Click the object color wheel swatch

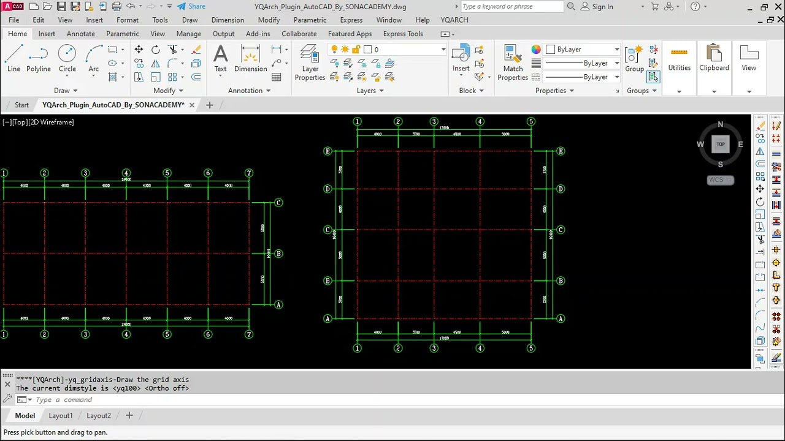(536, 50)
